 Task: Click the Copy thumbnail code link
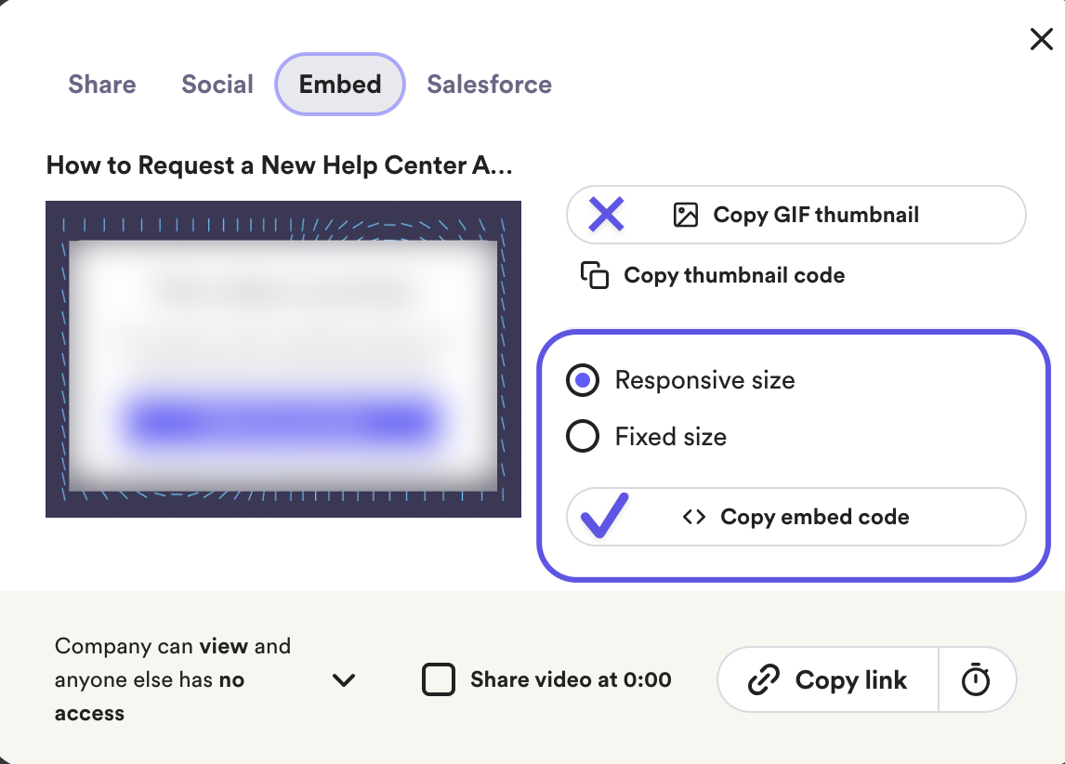point(734,275)
